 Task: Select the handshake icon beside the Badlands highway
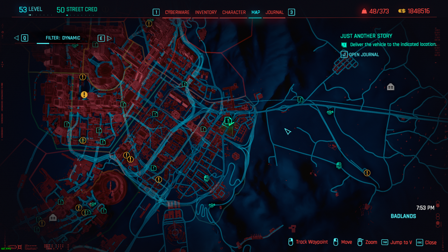click(x=330, y=112)
